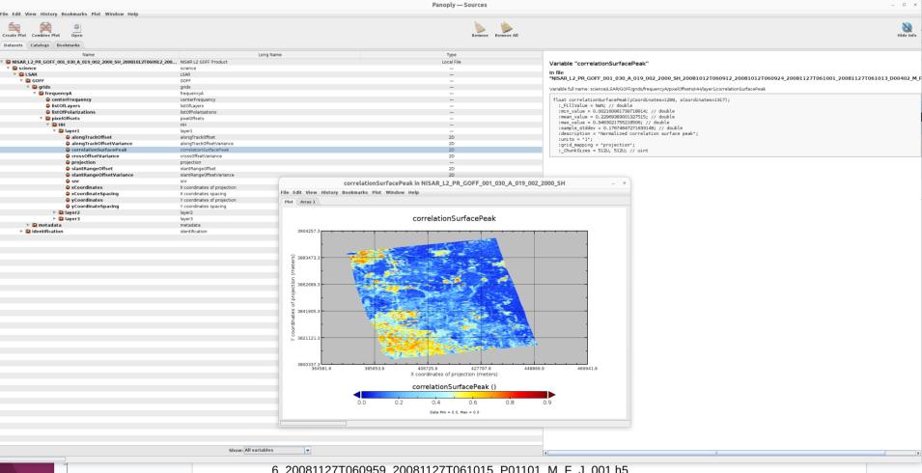Click the variable icon beside xCoordinates

[x=69, y=187]
